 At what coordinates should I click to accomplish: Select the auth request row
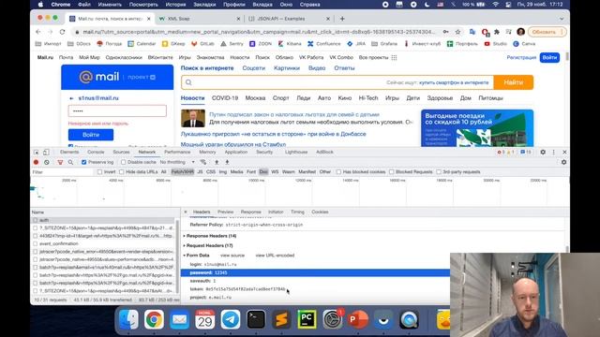103,220
